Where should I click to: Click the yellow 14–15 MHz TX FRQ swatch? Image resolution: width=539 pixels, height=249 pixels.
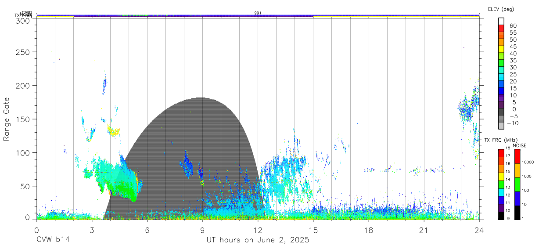click(501, 177)
